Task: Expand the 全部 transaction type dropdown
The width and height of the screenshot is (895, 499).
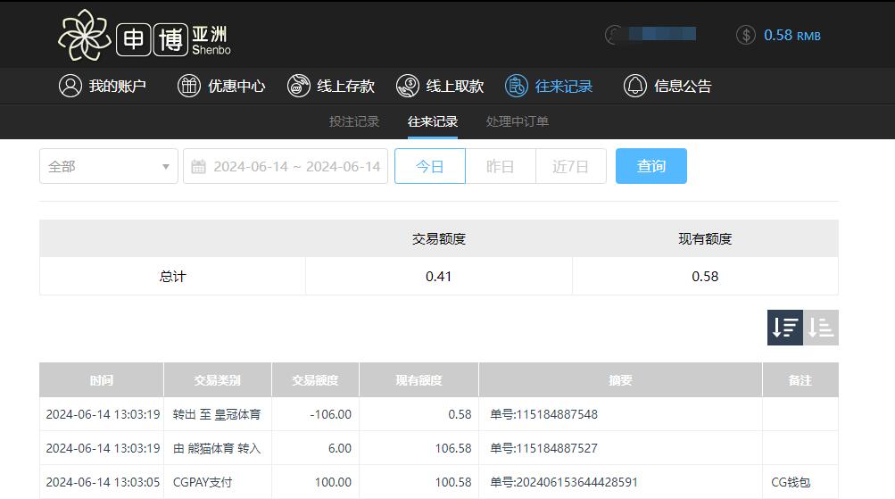Action: click(109, 167)
